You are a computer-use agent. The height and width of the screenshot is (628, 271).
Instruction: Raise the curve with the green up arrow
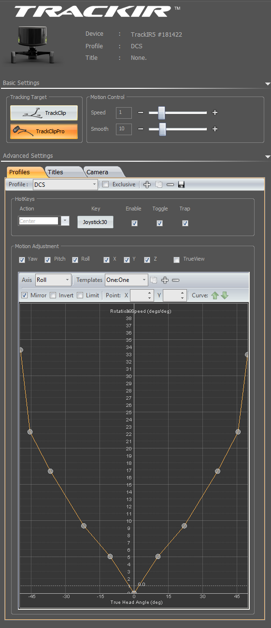pos(215,295)
